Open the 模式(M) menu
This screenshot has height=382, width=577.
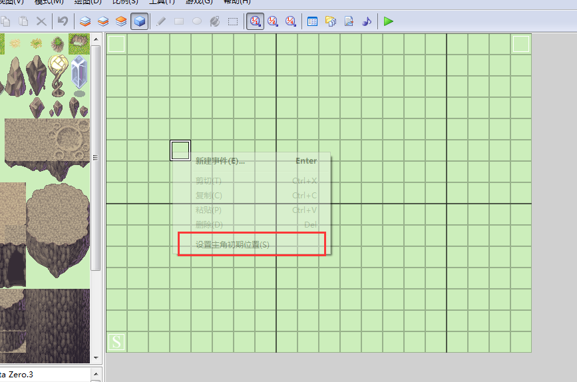tap(49, 2)
